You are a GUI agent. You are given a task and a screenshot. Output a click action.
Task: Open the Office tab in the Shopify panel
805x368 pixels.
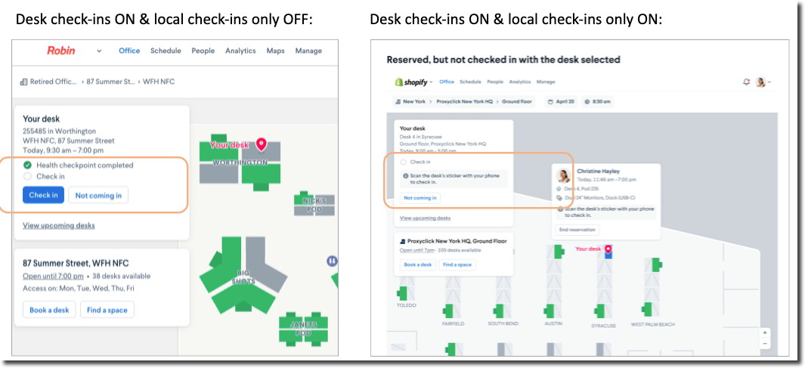[447, 82]
